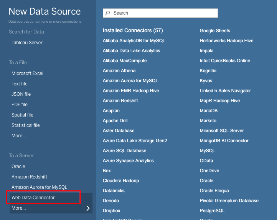Open LinkedIn Sales Navigator
The height and width of the screenshot is (220, 277).
click(225, 91)
